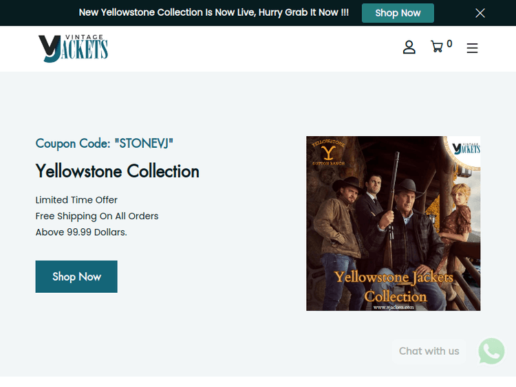Viewport: 516px width, 387px height.
Task: Close the announcement banner with the X
Action: 480,13
